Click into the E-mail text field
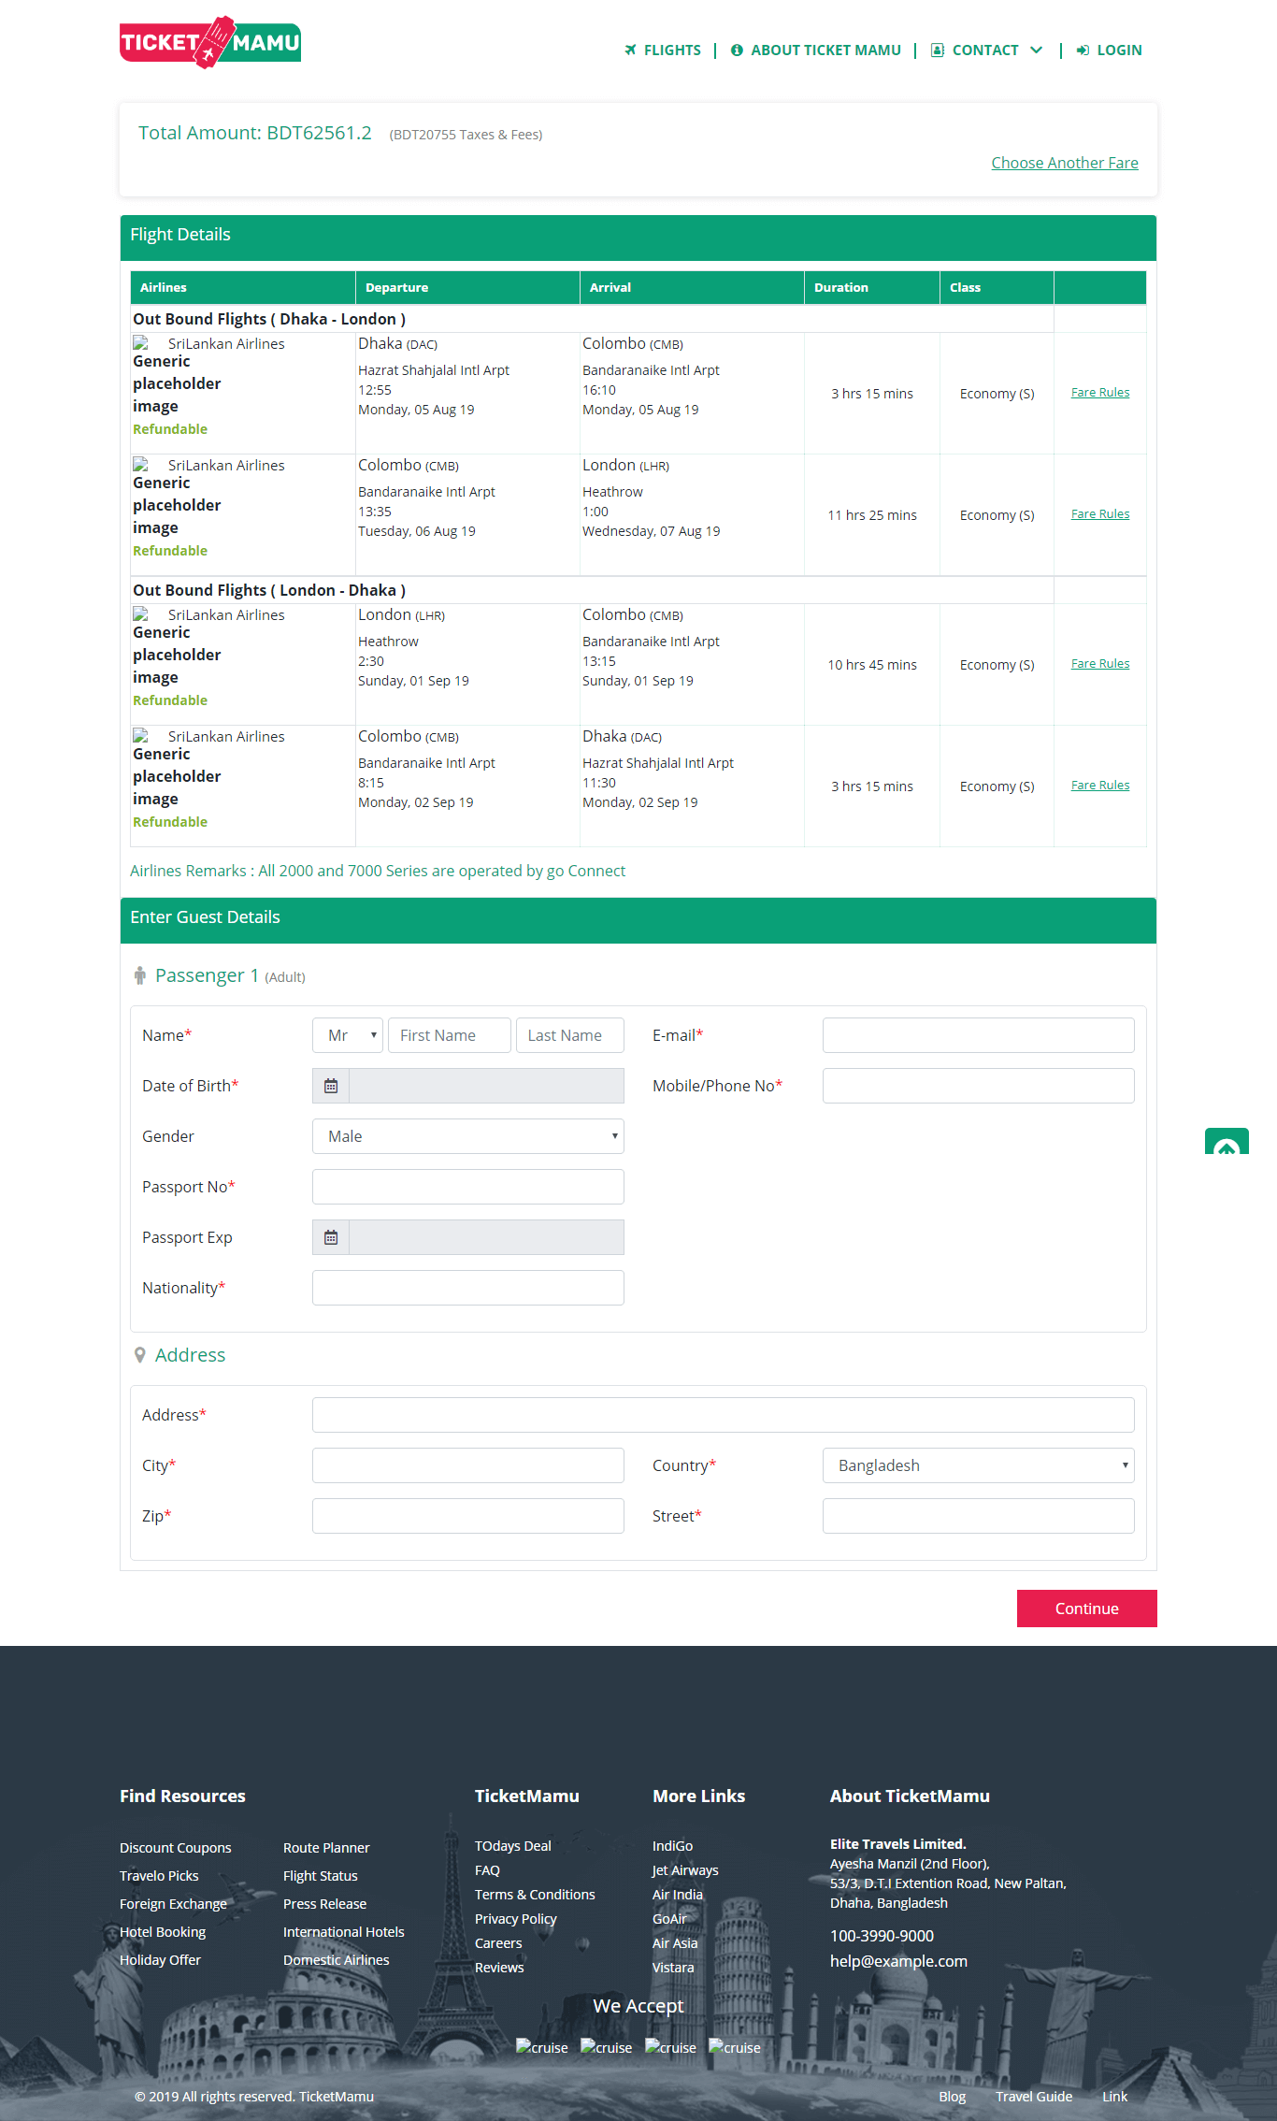Image resolution: width=1277 pixels, height=2121 pixels. point(978,1035)
